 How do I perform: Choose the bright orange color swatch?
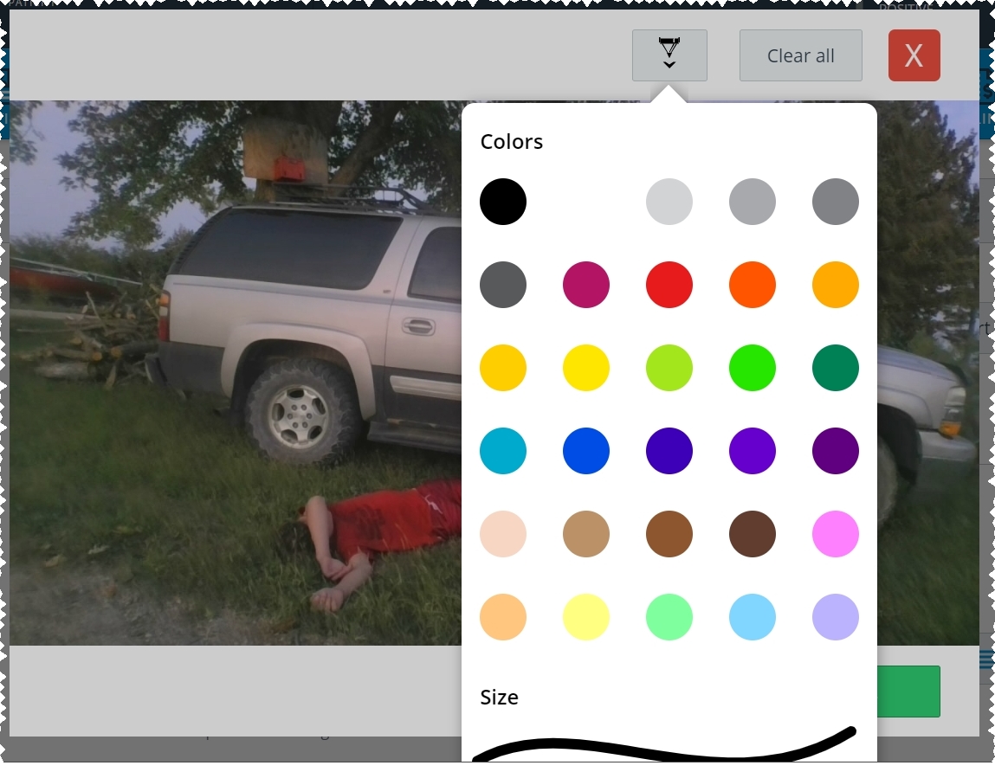point(752,285)
